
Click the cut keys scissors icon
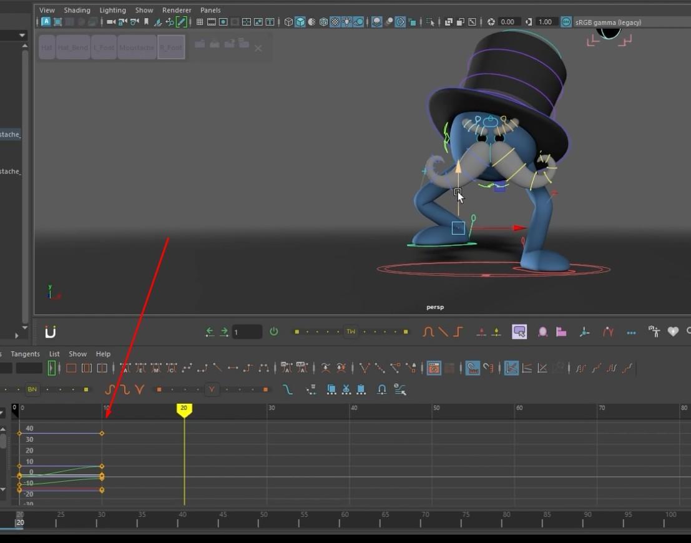[346, 389]
